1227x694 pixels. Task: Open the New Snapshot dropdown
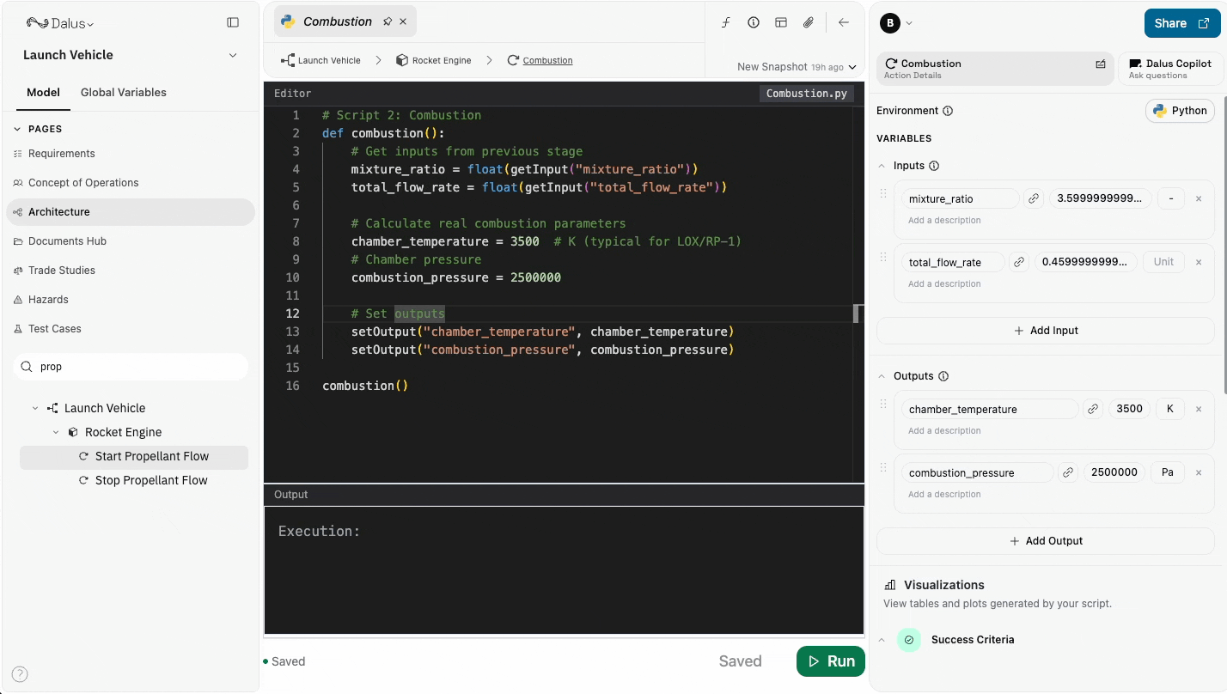pos(797,66)
